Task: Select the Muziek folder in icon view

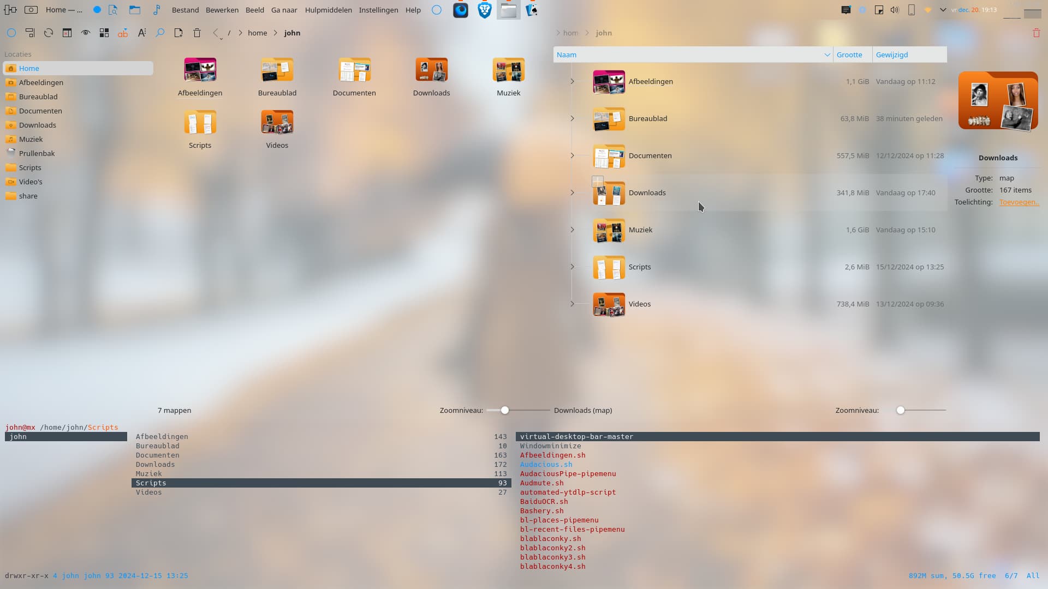Action: [508, 77]
